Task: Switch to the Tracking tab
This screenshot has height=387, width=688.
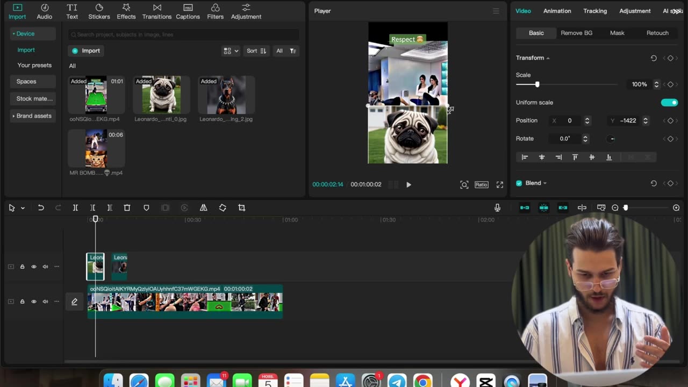Action: pyautogui.click(x=595, y=11)
